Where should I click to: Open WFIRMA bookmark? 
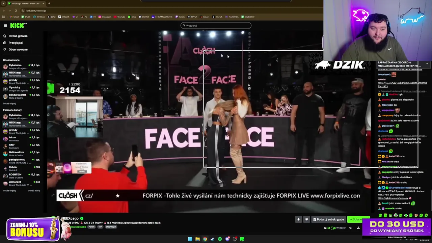point(39,17)
